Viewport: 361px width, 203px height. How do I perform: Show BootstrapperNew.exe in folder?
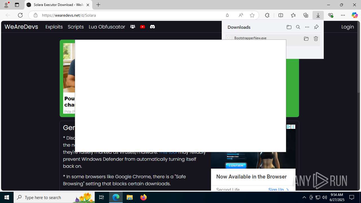[306, 39]
